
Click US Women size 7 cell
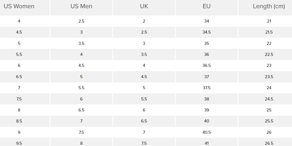coord(19,88)
